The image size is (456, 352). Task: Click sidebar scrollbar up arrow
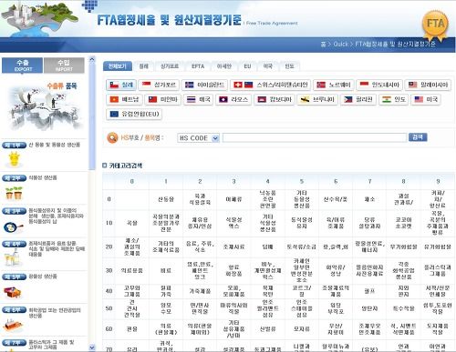(x=92, y=60)
